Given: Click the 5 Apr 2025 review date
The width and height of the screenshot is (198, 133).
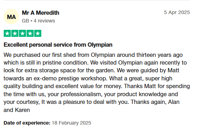Looking at the screenshot, I should click(x=177, y=12).
